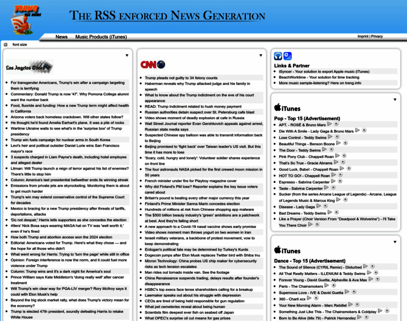
Task: Play sample of Good Luck, Babe!
Action: pos(342,169)
